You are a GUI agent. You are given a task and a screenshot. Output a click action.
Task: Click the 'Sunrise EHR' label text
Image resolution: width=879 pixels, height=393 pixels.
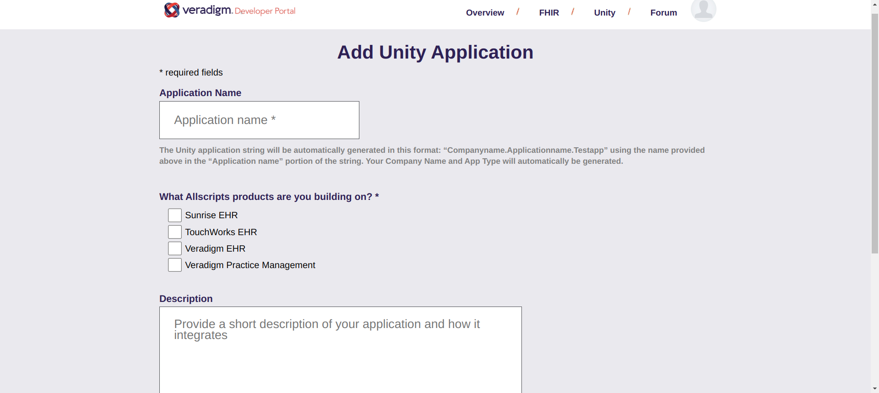(212, 215)
